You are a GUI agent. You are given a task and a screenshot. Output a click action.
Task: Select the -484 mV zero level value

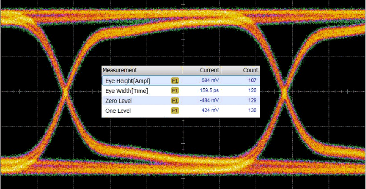point(209,101)
